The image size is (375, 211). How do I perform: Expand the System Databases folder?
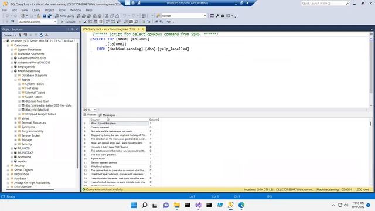point(12,49)
